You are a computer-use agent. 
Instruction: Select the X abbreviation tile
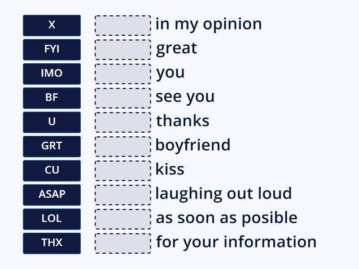(x=52, y=25)
